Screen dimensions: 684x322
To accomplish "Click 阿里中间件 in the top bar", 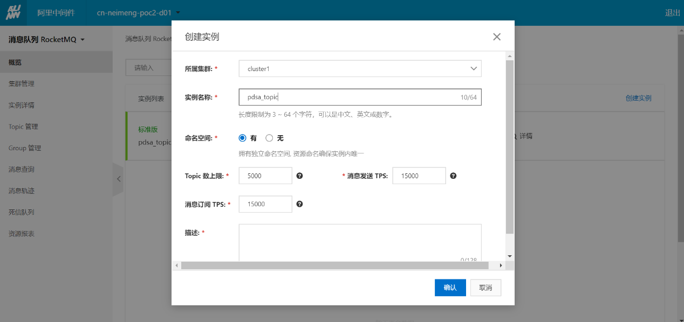I will [56, 13].
